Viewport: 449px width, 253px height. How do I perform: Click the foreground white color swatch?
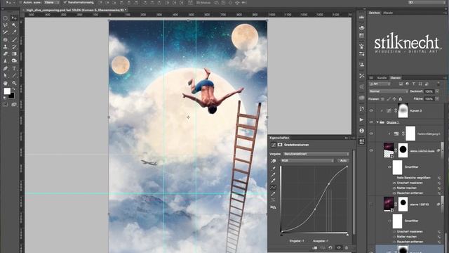[7, 91]
